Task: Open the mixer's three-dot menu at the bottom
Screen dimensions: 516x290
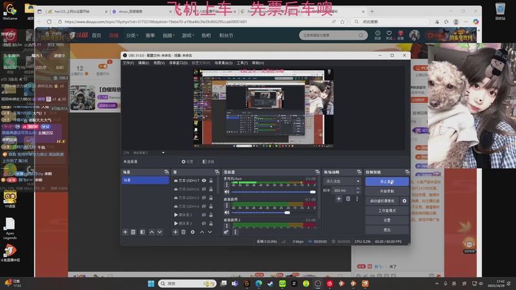Action: [x=235, y=232]
